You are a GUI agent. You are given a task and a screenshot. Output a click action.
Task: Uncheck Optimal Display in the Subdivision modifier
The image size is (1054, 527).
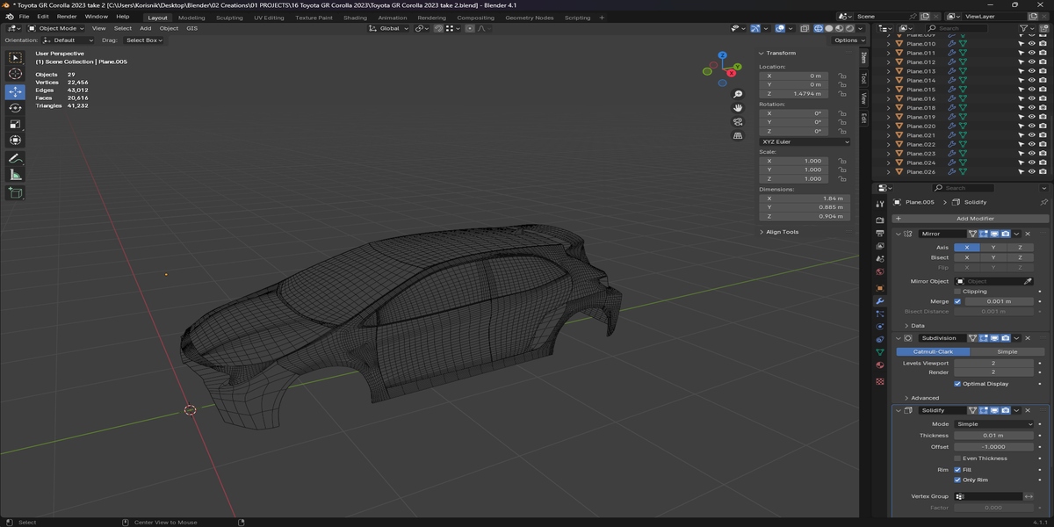pos(957,384)
